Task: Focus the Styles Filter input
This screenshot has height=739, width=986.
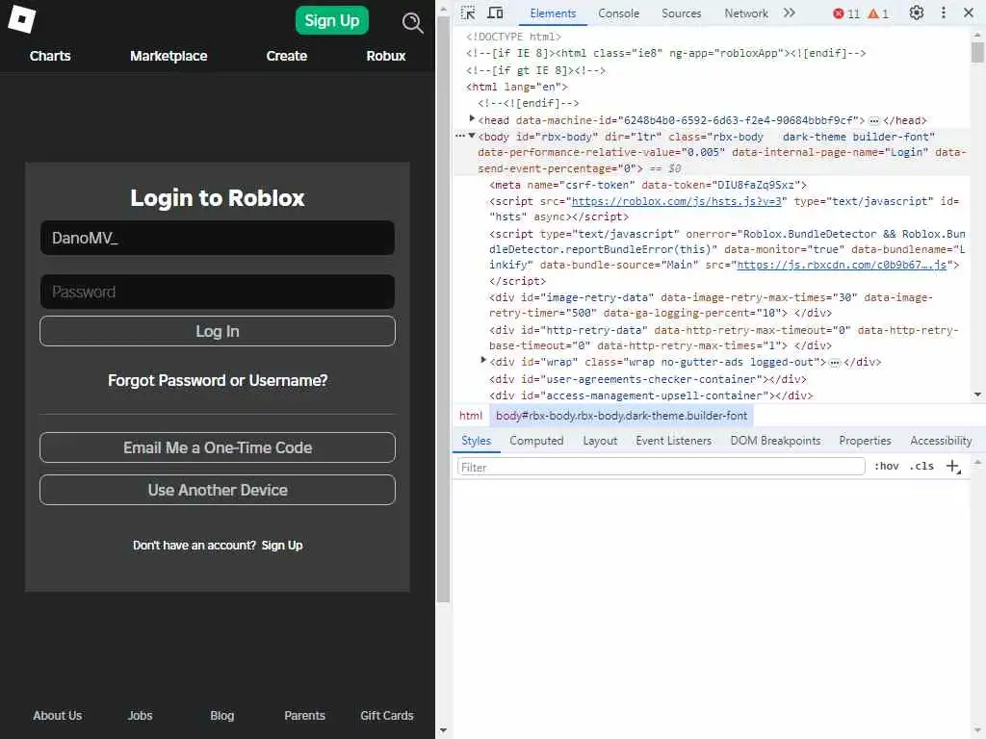Action: pyautogui.click(x=661, y=467)
